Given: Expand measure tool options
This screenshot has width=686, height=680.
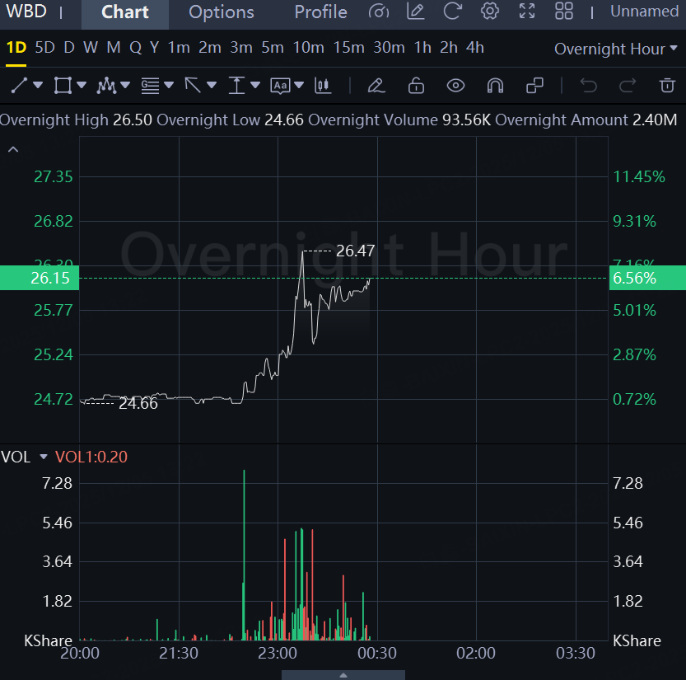Looking at the screenshot, I should click(255, 85).
